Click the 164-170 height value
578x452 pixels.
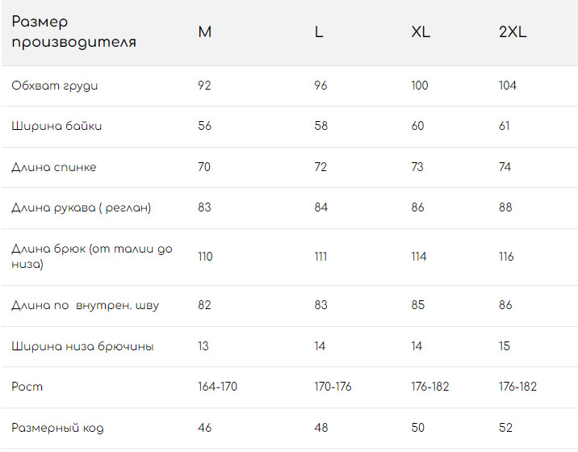[217, 387]
